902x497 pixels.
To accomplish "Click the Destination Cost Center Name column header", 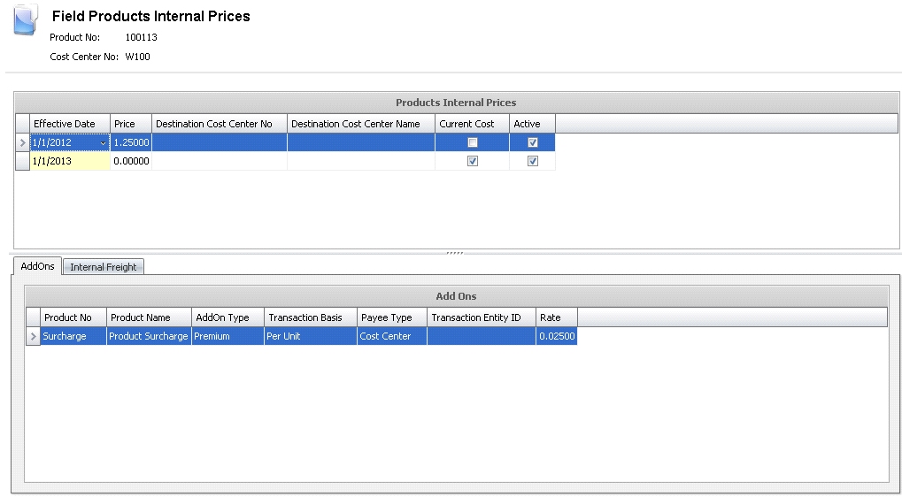I will [x=360, y=124].
